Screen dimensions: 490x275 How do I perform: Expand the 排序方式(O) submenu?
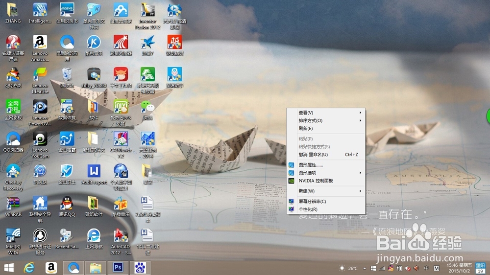[326, 120]
